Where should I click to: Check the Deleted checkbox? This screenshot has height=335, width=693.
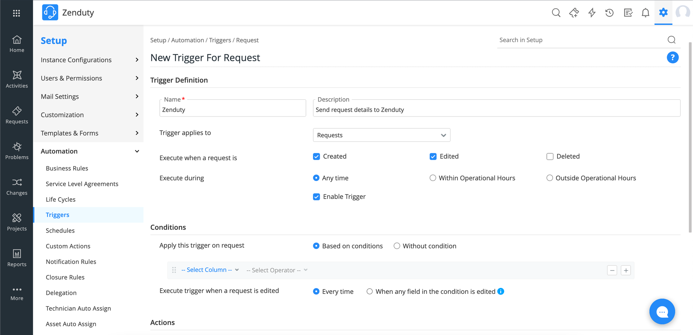coord(550,156)
